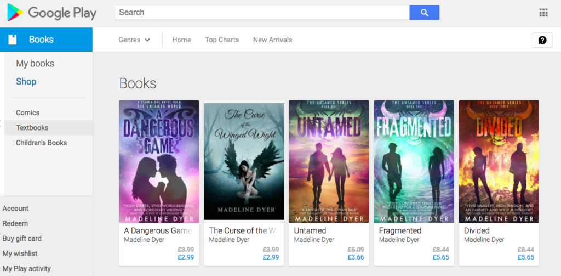Screen dimensions: 561x276
Task: Open the Account link
Action: tap(15, 209)
